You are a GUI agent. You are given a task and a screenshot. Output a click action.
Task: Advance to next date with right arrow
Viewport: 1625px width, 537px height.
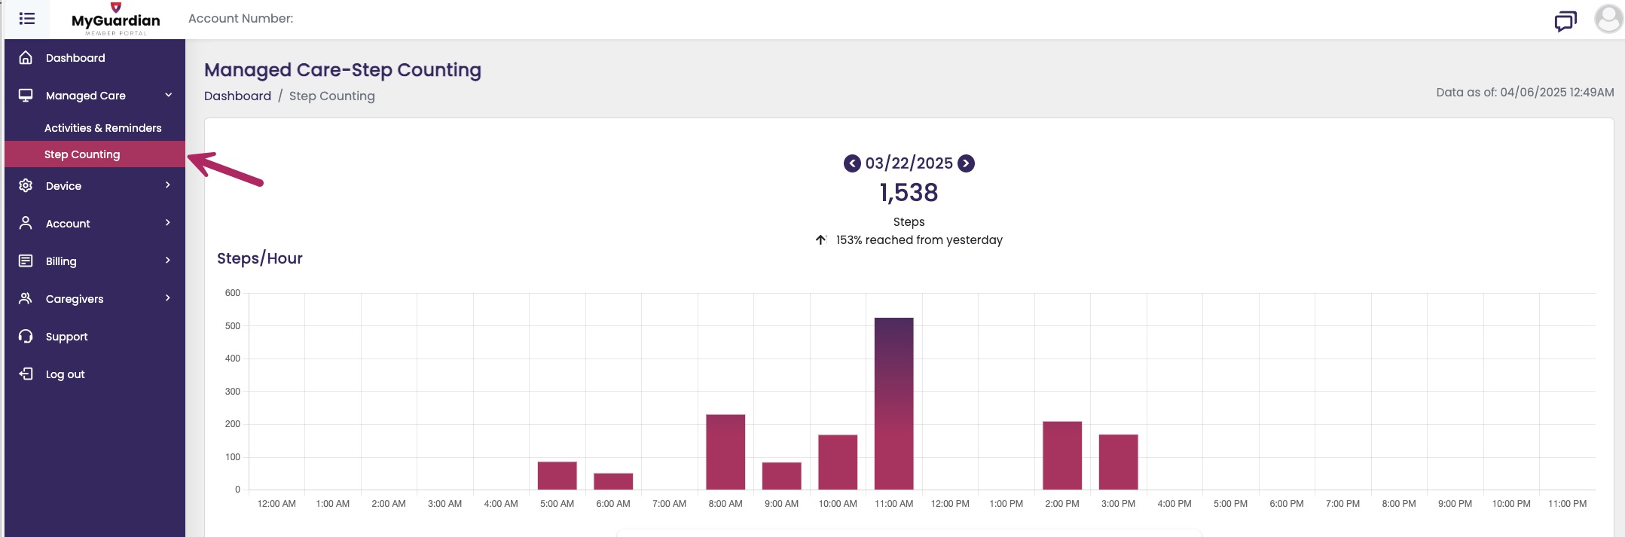click(x=966, y=163)
